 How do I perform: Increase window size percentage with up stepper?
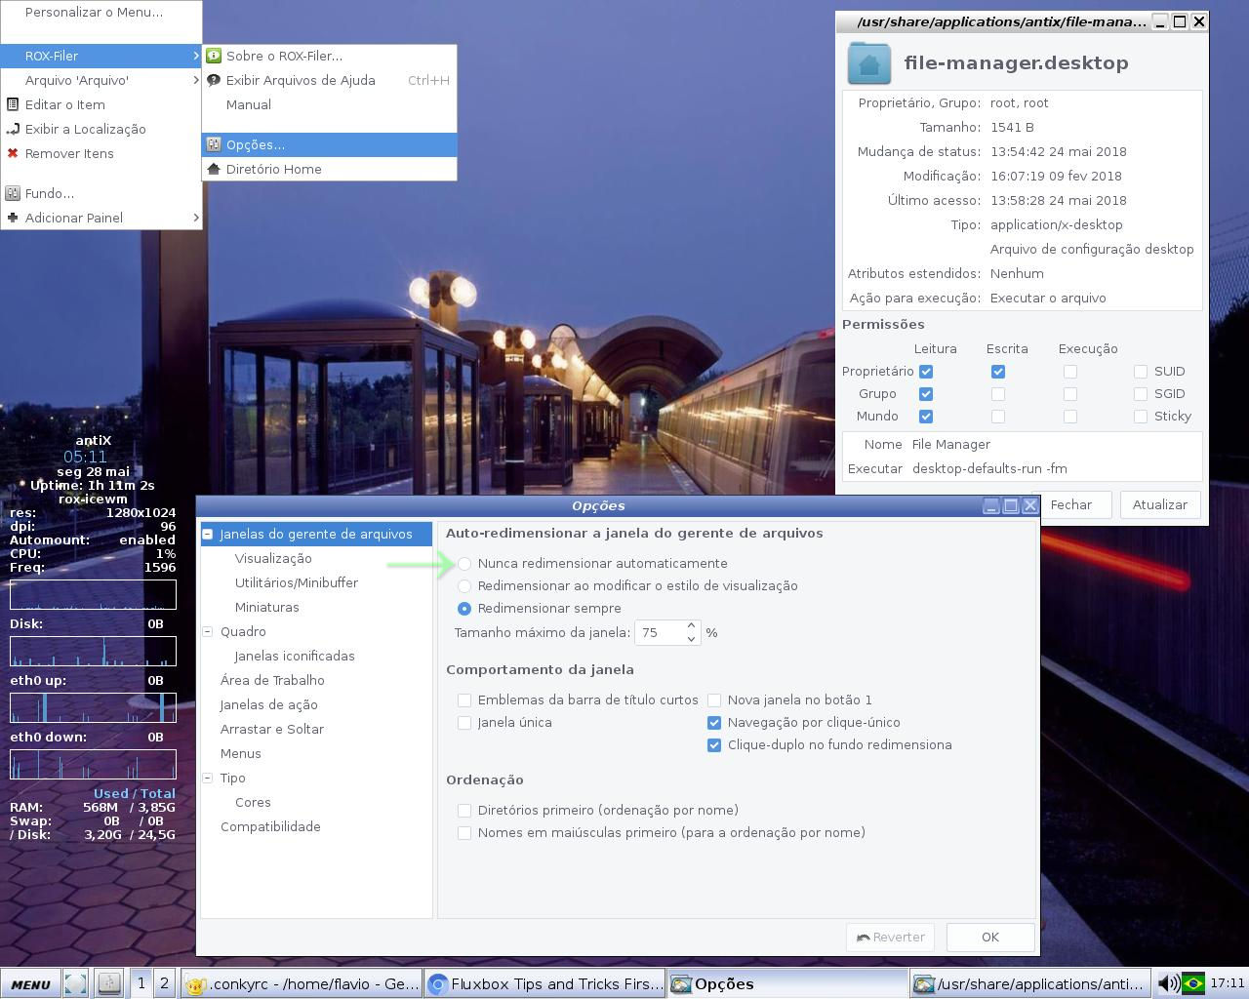point(691,627)
